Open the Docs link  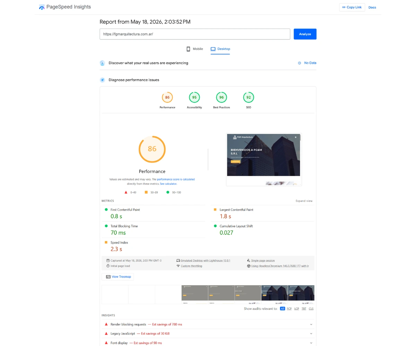[372, 7]
